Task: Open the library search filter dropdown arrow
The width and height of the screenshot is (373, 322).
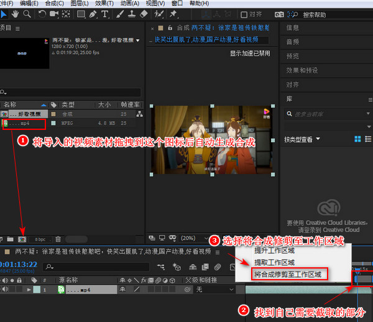Action: point(368,114)
